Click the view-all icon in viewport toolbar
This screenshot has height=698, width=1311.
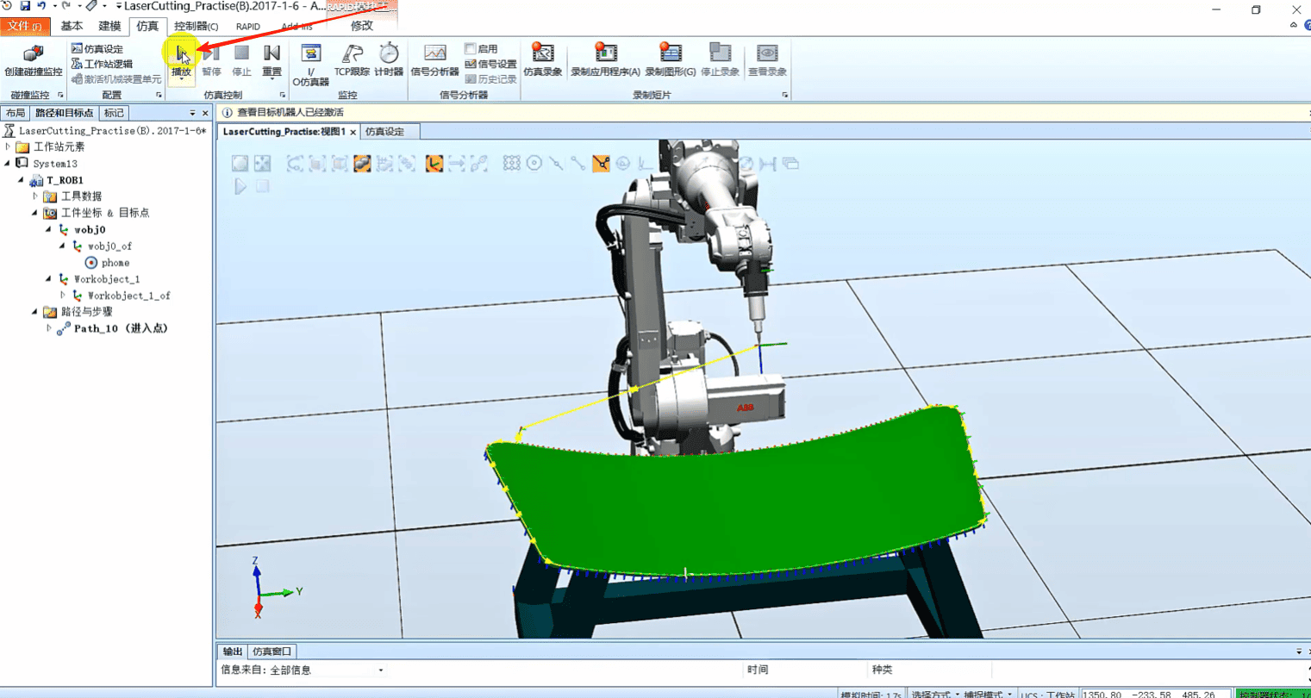pyautogui.click(x=240, y=164)
